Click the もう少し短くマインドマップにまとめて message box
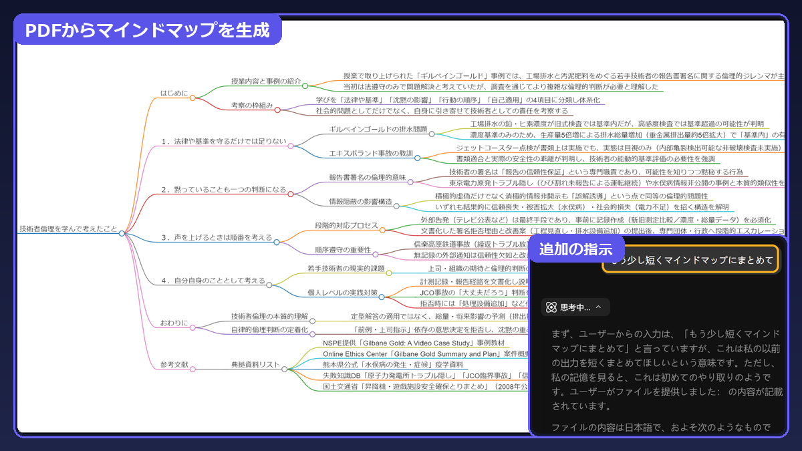 point(690,260)
